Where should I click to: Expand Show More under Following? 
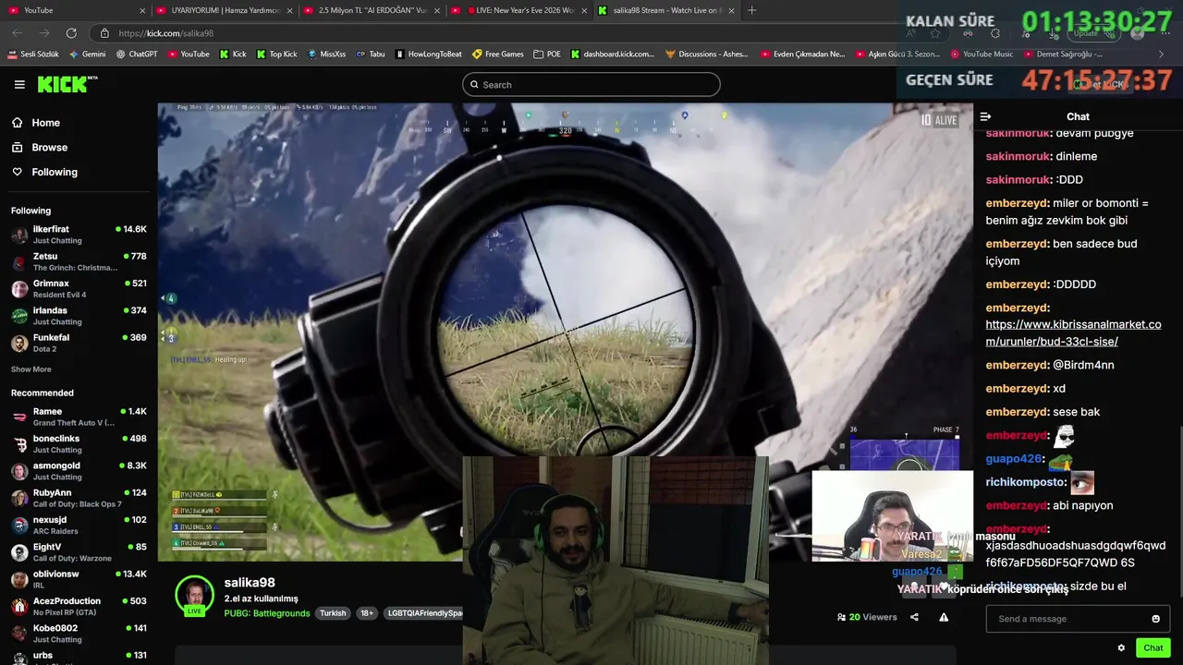30,369
